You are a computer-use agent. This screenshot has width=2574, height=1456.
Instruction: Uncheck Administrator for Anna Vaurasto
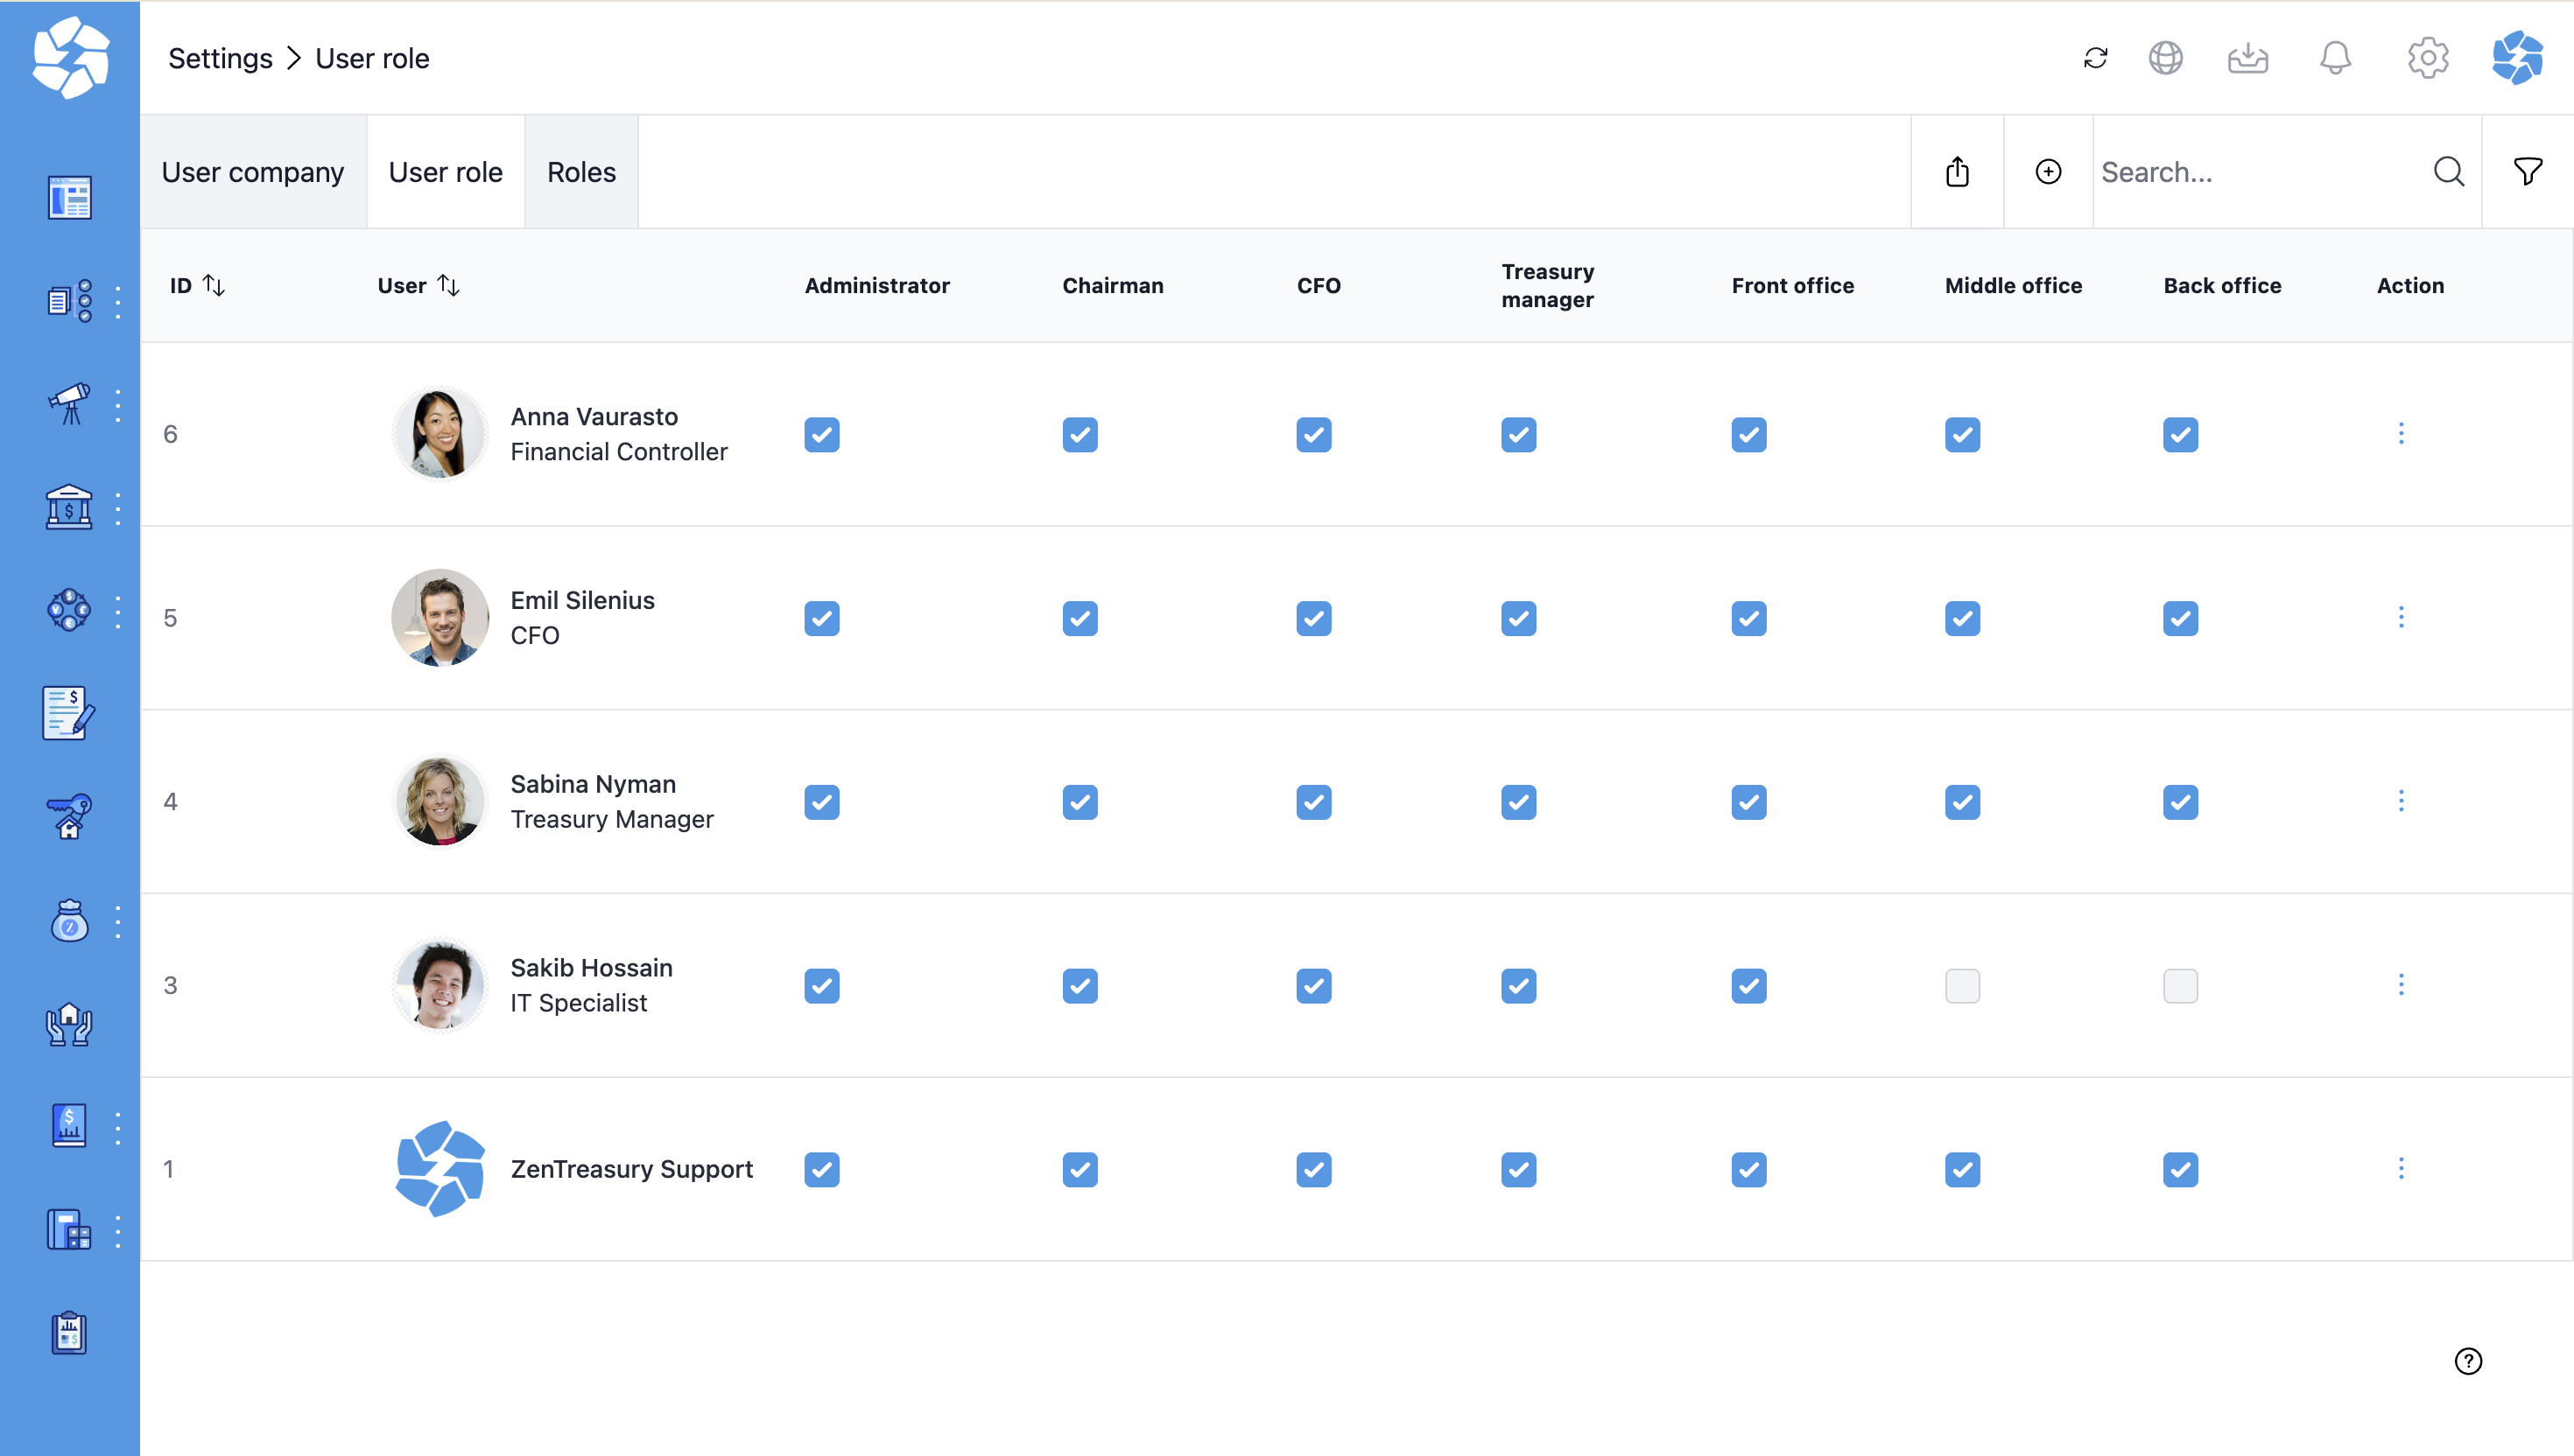(x=821, y=435)
